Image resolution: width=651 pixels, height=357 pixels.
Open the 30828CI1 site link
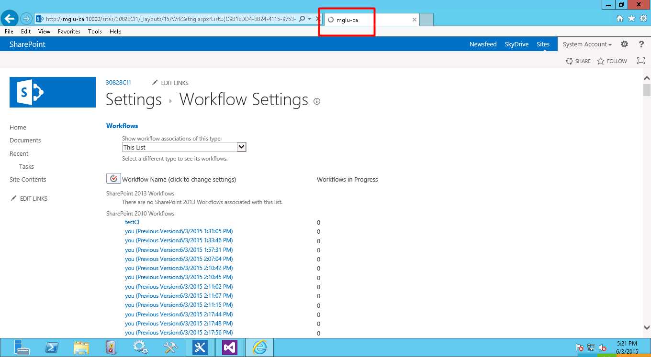pyautogui.click(x=118, y=82)
